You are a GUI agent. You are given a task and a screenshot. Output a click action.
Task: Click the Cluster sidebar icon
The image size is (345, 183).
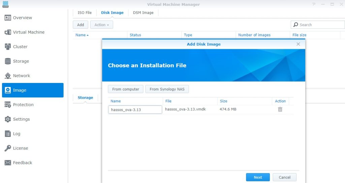point(8,47)
